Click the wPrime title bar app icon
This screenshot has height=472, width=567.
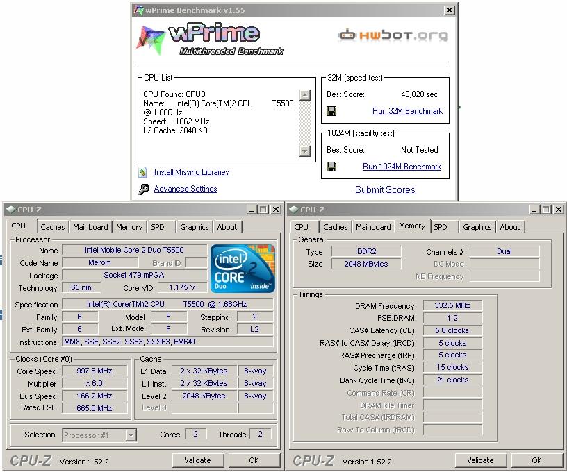(139, 10)
